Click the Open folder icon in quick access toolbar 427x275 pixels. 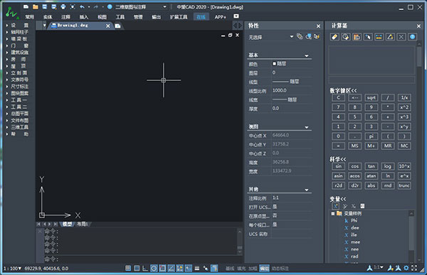pyautogui.click(x=36, y=7)
